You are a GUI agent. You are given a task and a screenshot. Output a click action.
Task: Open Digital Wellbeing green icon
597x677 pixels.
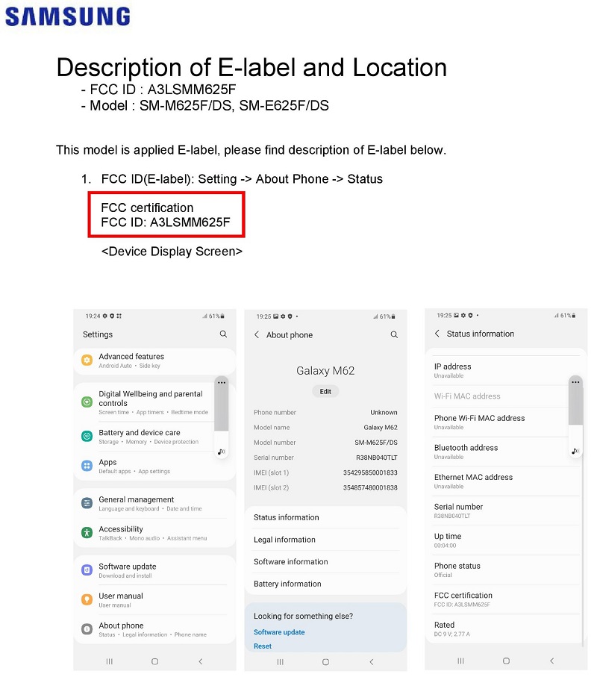point(87,402)
